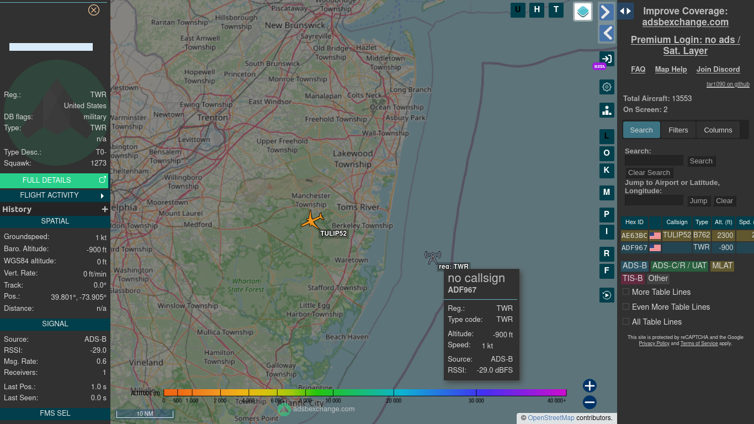Toggle the M map button
Image resolution: width=754 pixels, height=424 pixels.
pyautogui.click(x=607, y=193)
